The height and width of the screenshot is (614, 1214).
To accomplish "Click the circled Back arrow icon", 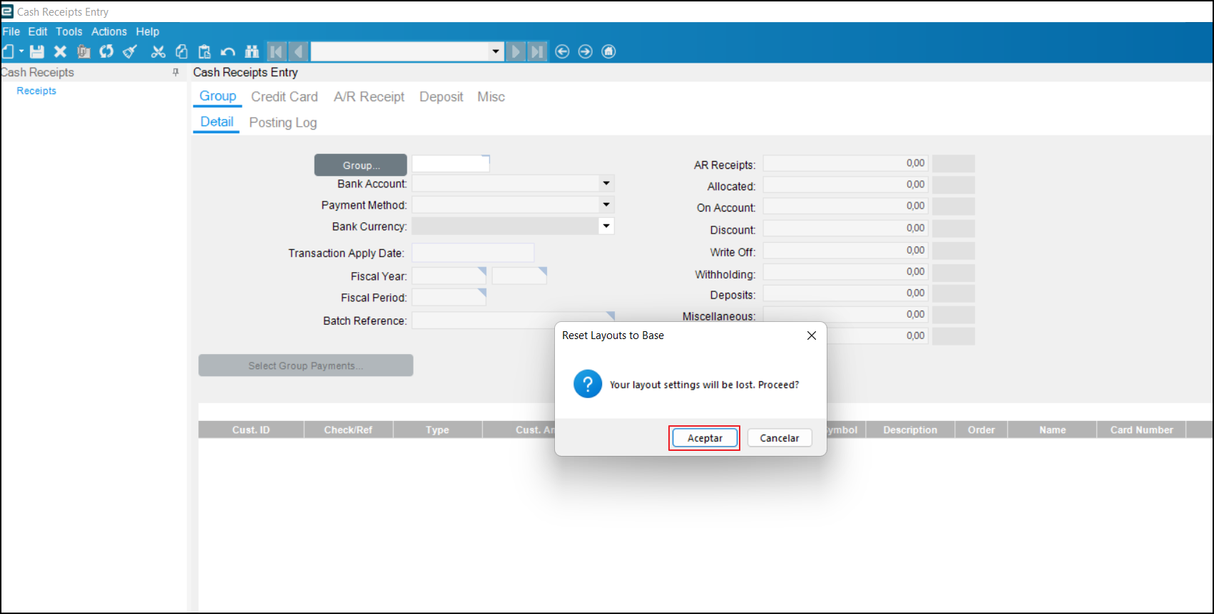I will (x=562, y=51).
